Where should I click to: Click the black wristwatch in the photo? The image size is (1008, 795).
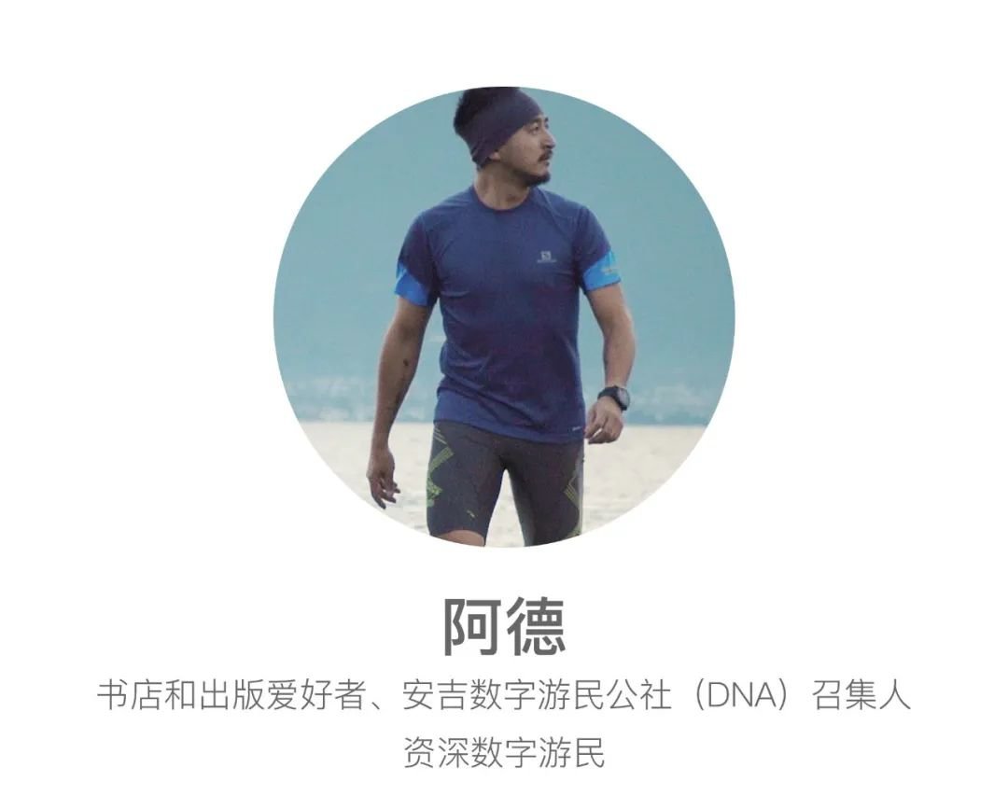click(x=614, y=397)
